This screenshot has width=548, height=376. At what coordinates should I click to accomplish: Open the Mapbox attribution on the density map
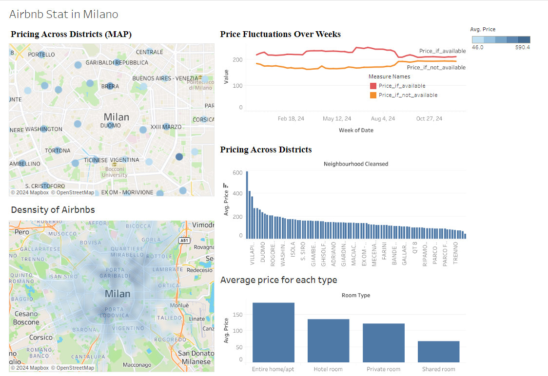[x=30, y=368]
